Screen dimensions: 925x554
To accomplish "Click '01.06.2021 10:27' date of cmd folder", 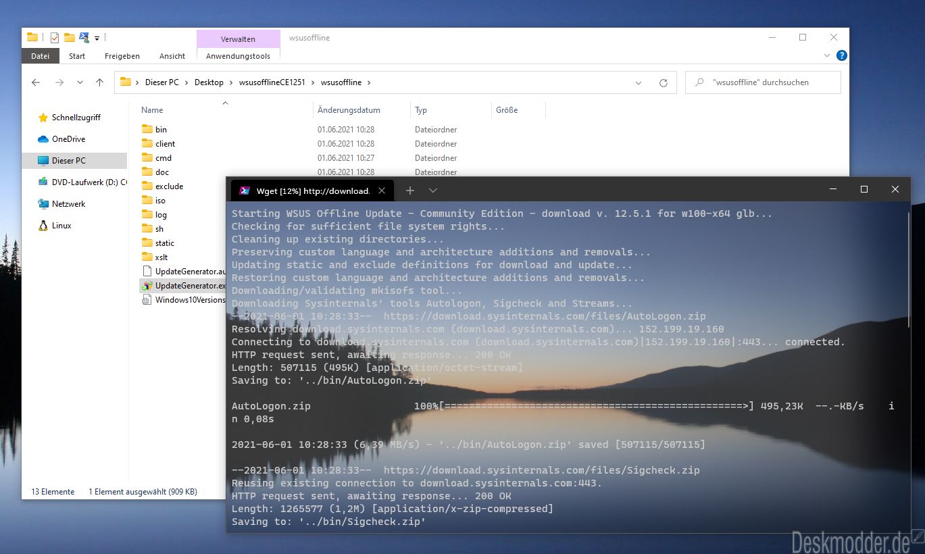I will 346,158.
